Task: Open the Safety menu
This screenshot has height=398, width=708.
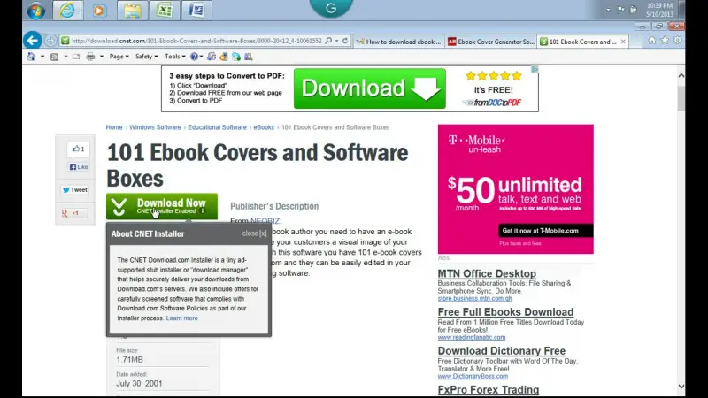Action: click(x=147, y=57)
